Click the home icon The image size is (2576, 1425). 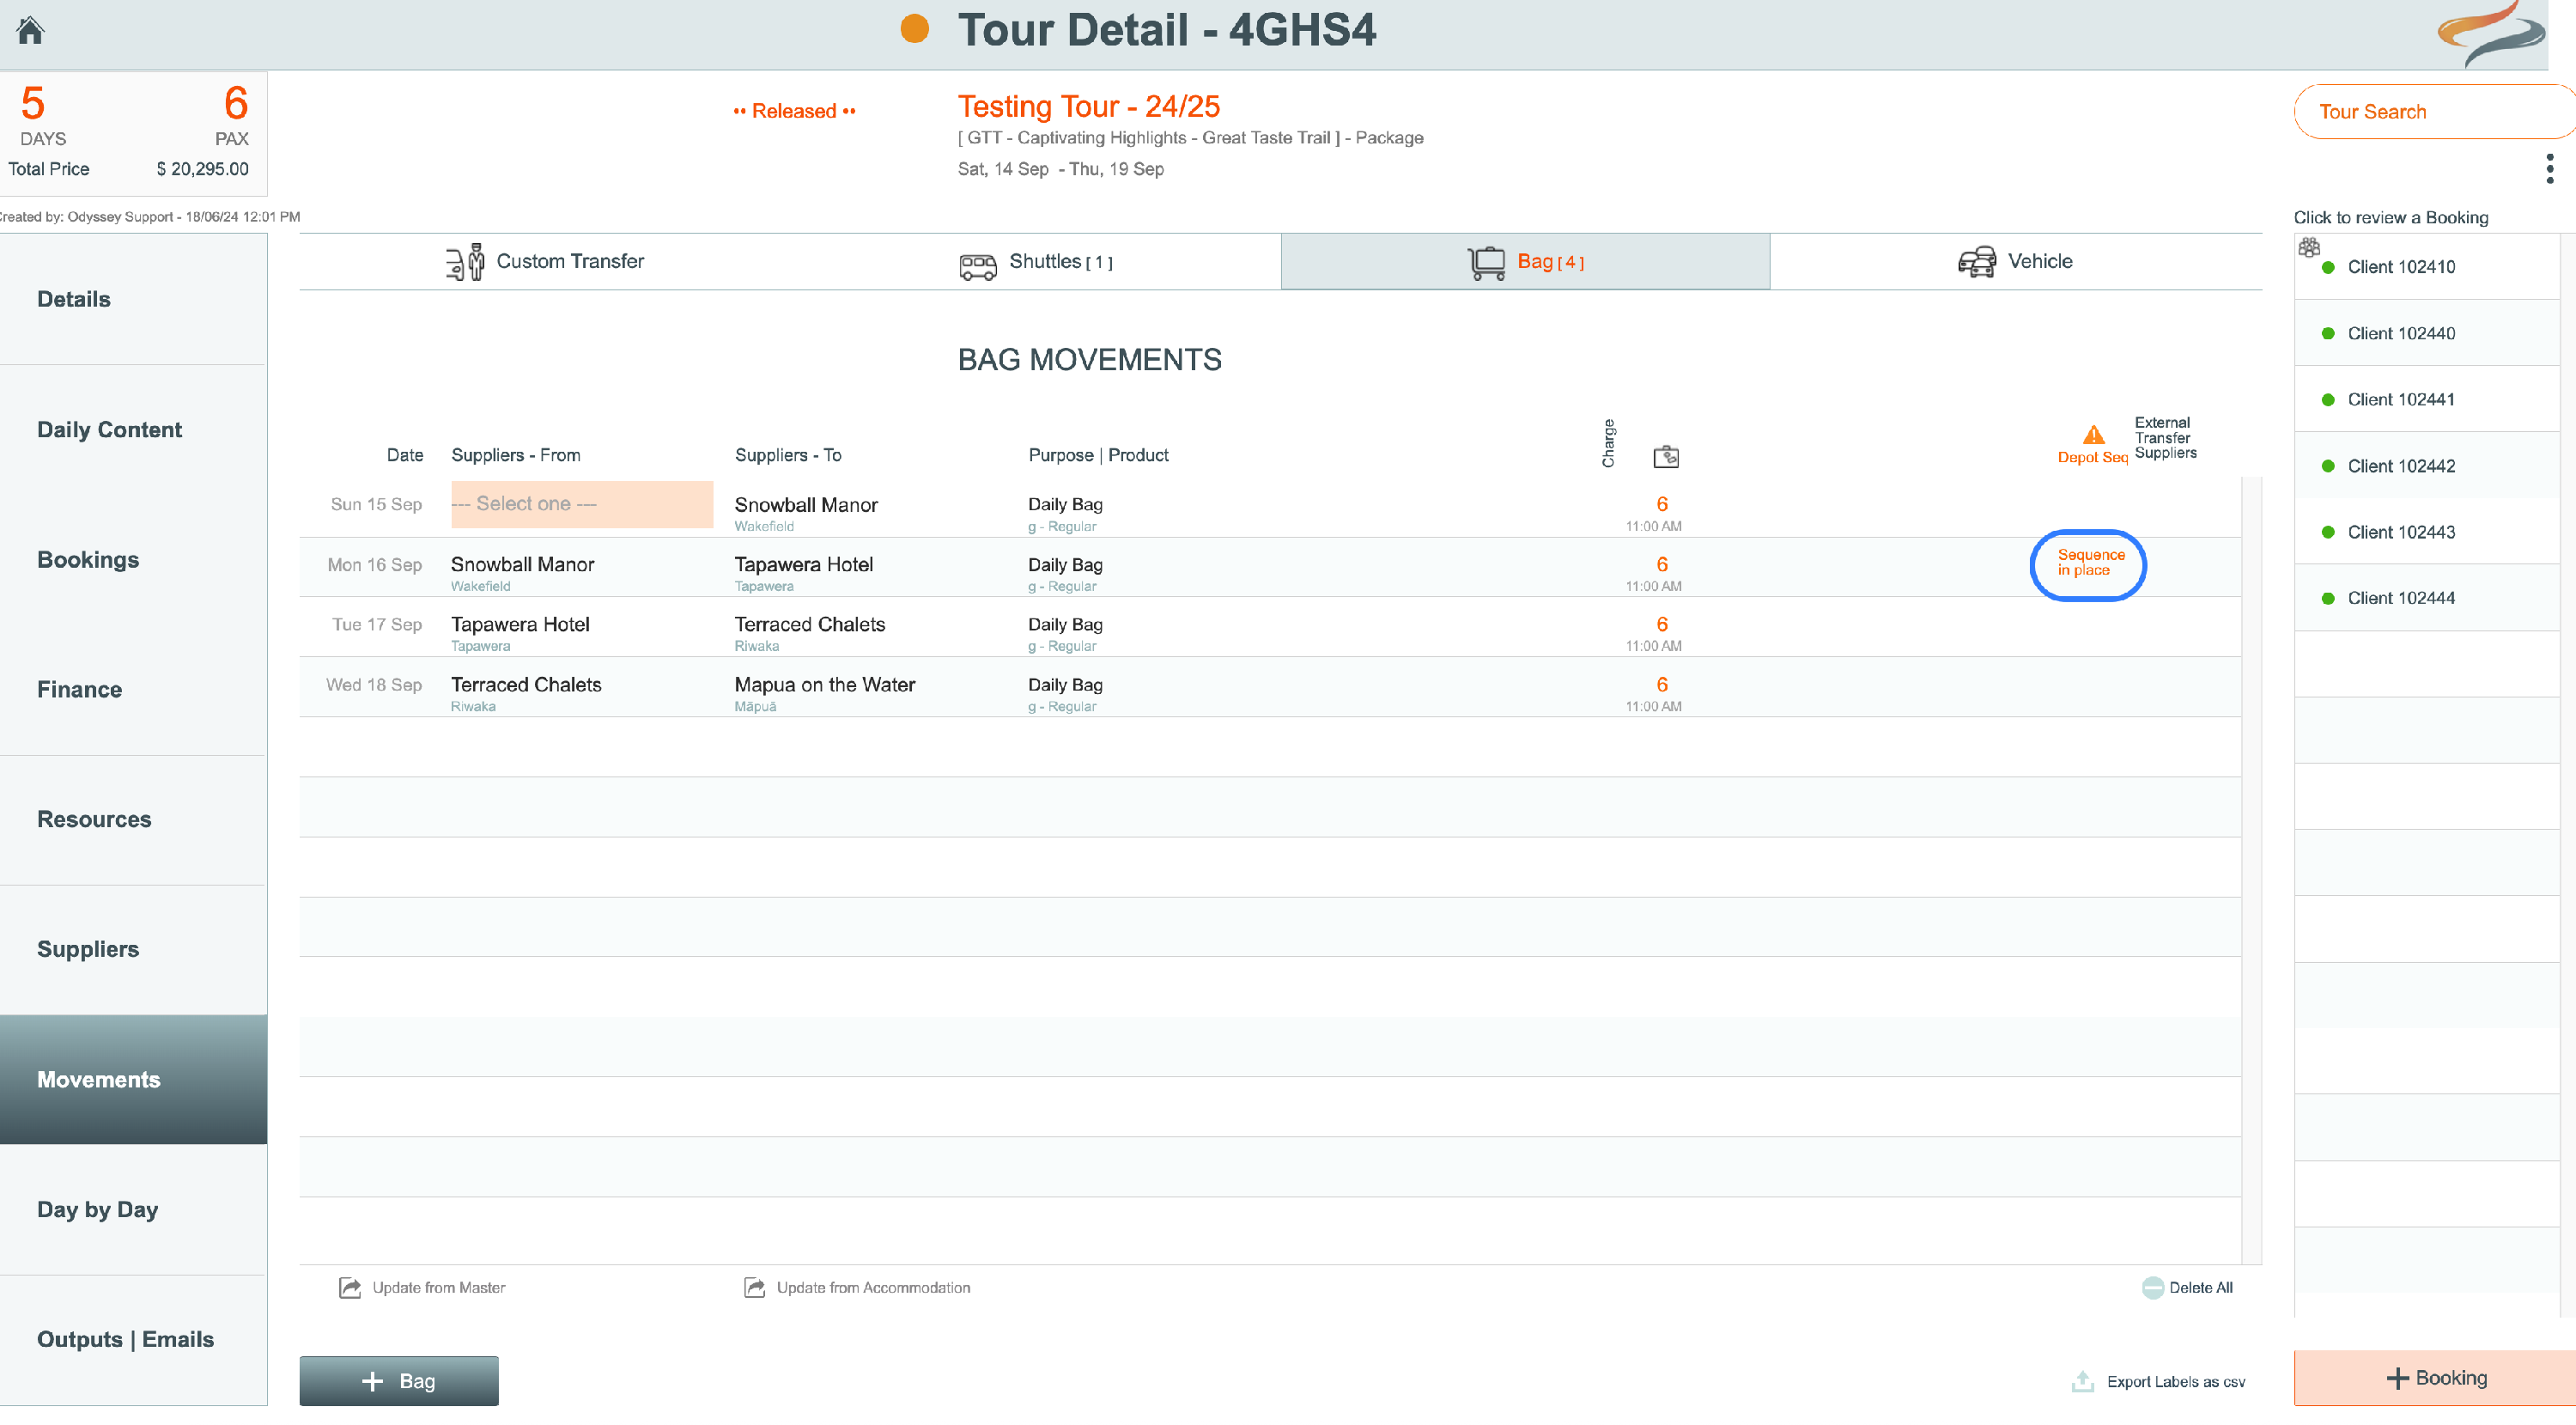[x=30, y=30]
